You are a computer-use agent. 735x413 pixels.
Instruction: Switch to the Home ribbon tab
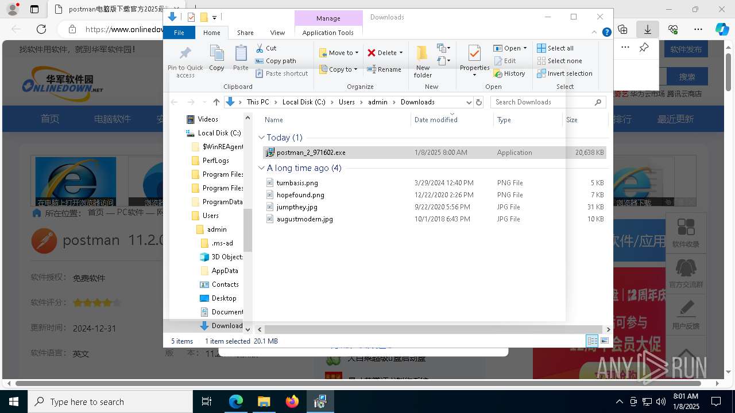pos(212,33)
